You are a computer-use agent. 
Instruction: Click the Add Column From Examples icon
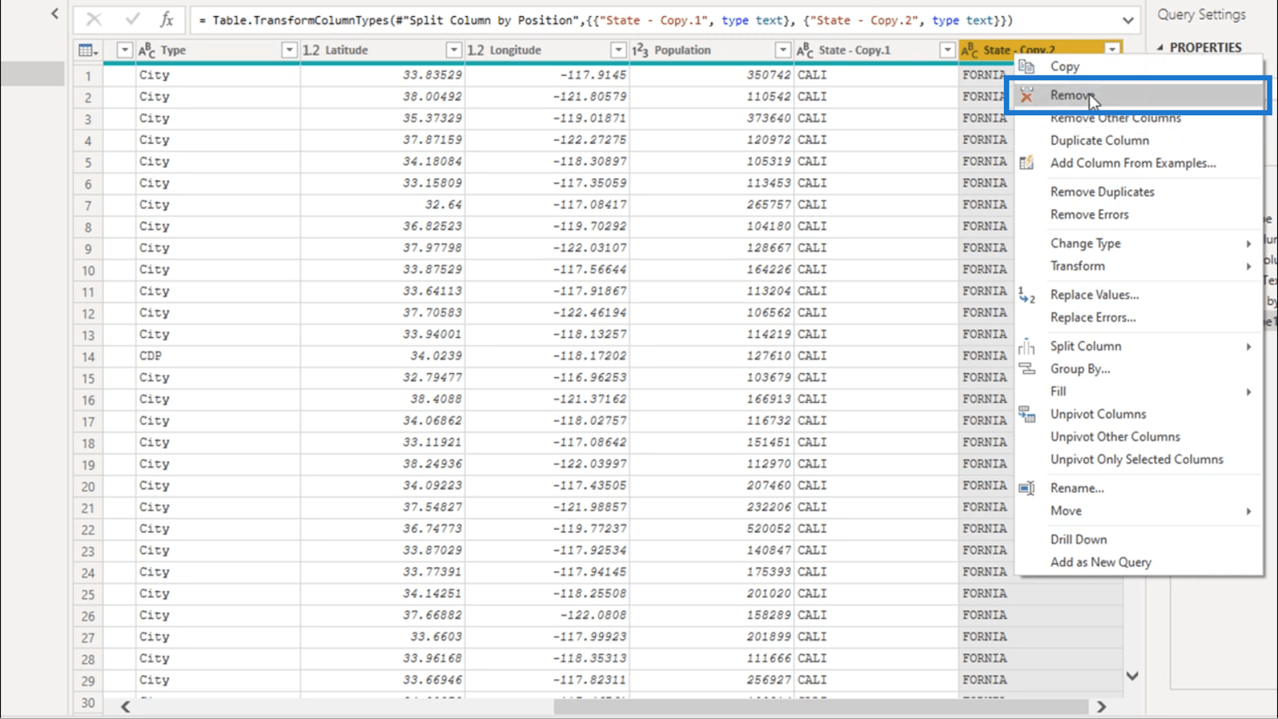point(1026,163)
